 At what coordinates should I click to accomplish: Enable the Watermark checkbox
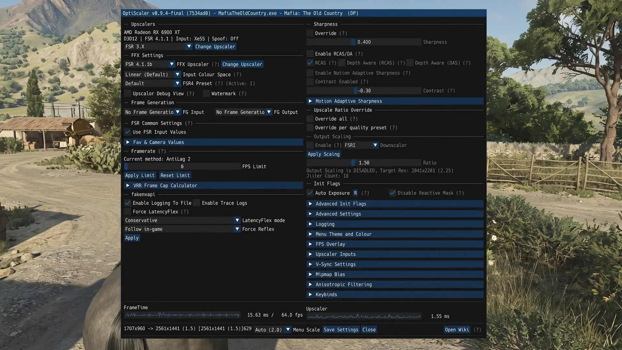[x=206, y=94]
